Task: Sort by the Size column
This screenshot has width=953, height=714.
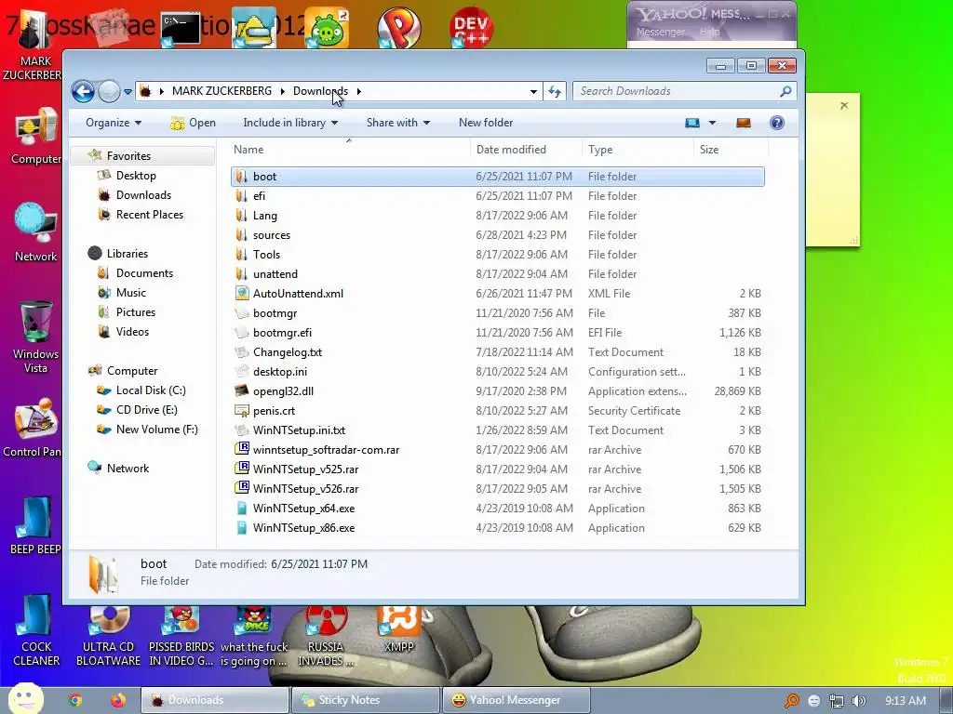Action: pos(731,150)
